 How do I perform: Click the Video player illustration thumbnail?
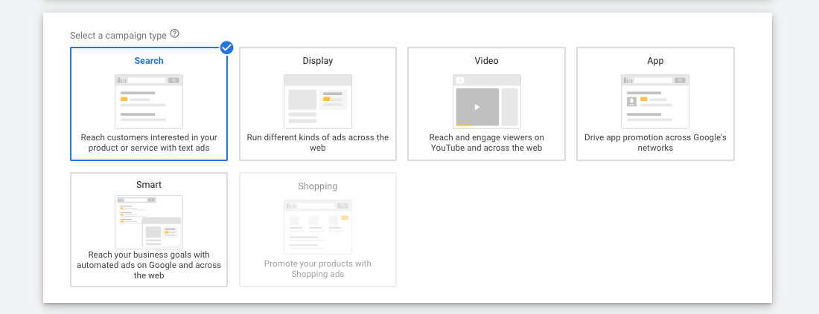486,102
